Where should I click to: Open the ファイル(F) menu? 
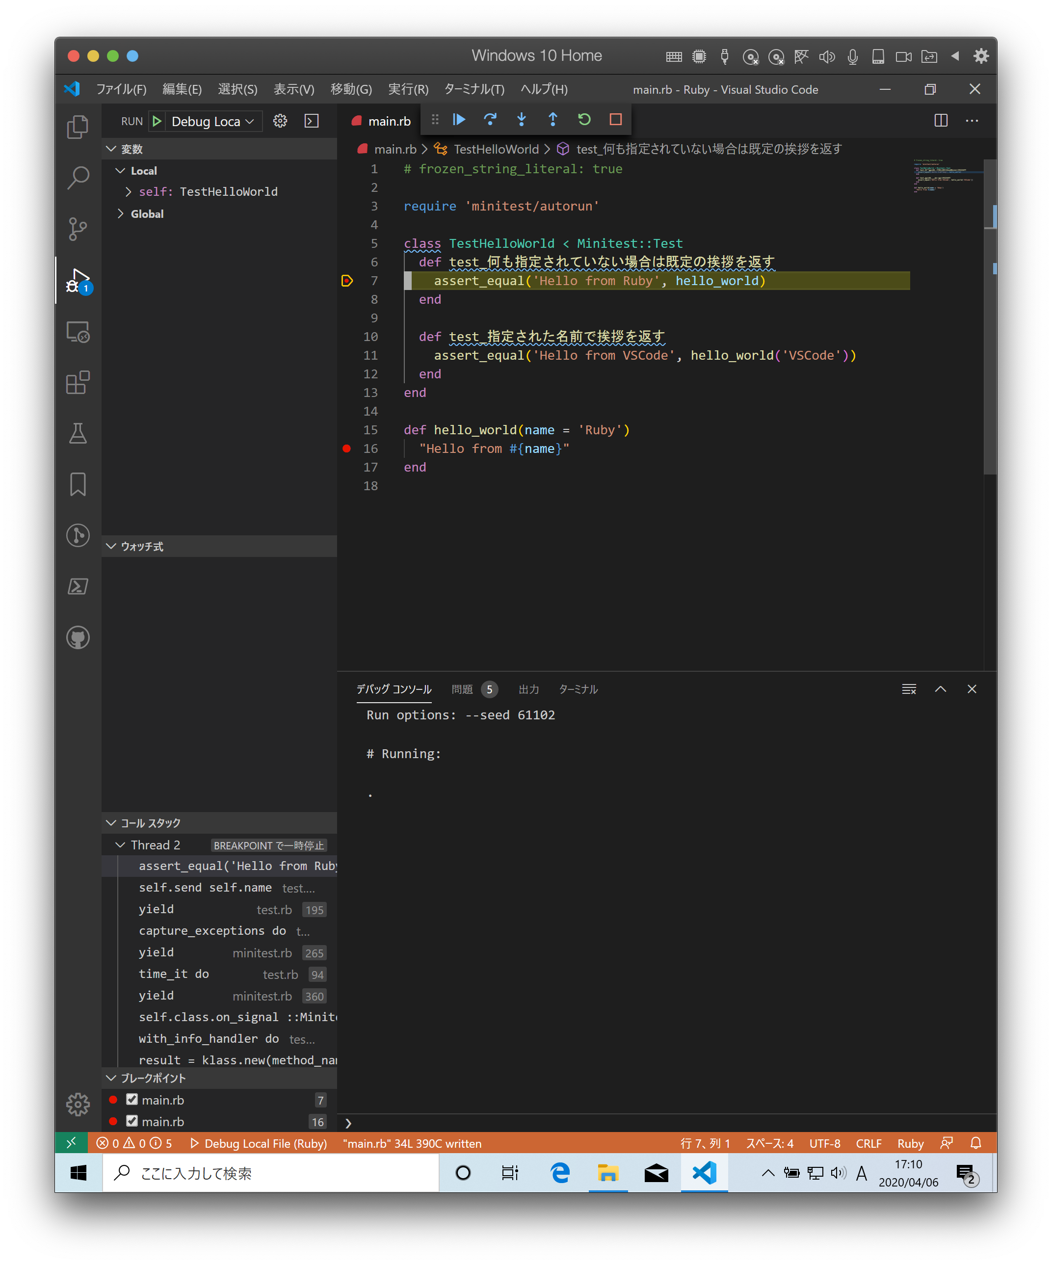(x=122, y=89)
